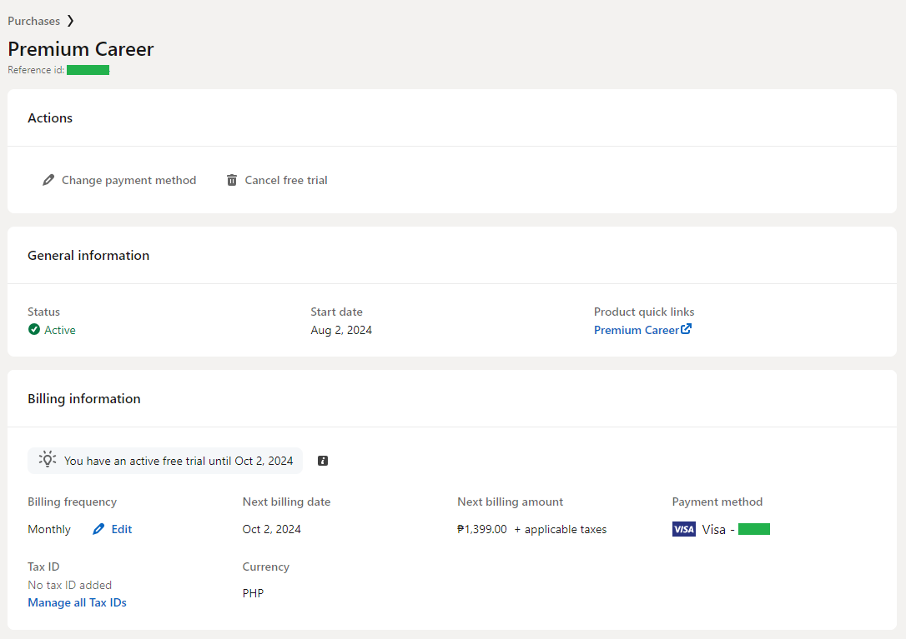Click the 'Visa -' payment method text
The height and width of the screenshot is (639, 906).
tap(718, 529)
